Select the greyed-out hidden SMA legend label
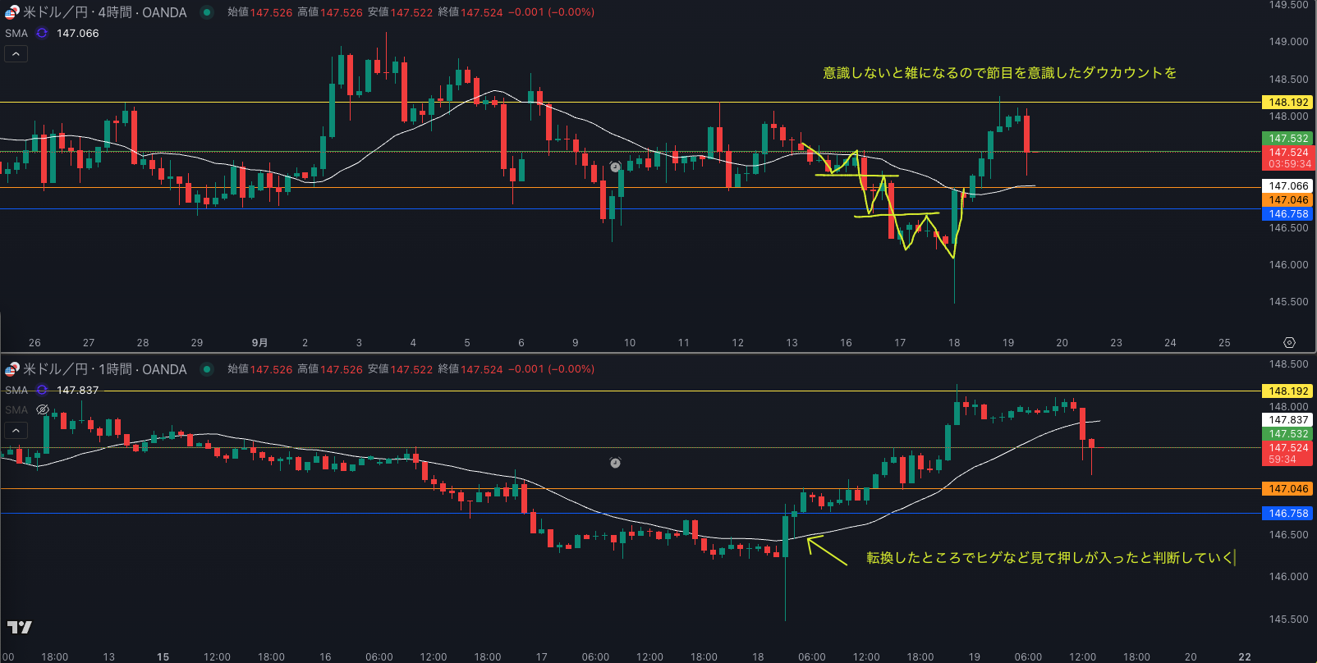 [16, 409]
